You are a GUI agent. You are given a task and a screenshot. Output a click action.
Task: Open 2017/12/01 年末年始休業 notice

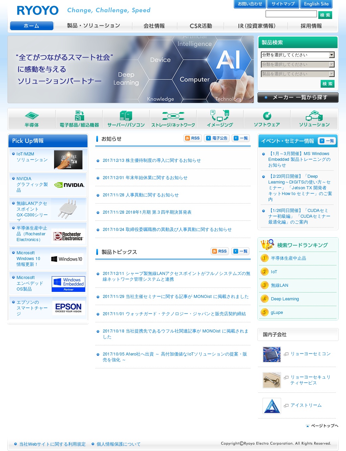[x=145, y=178]
